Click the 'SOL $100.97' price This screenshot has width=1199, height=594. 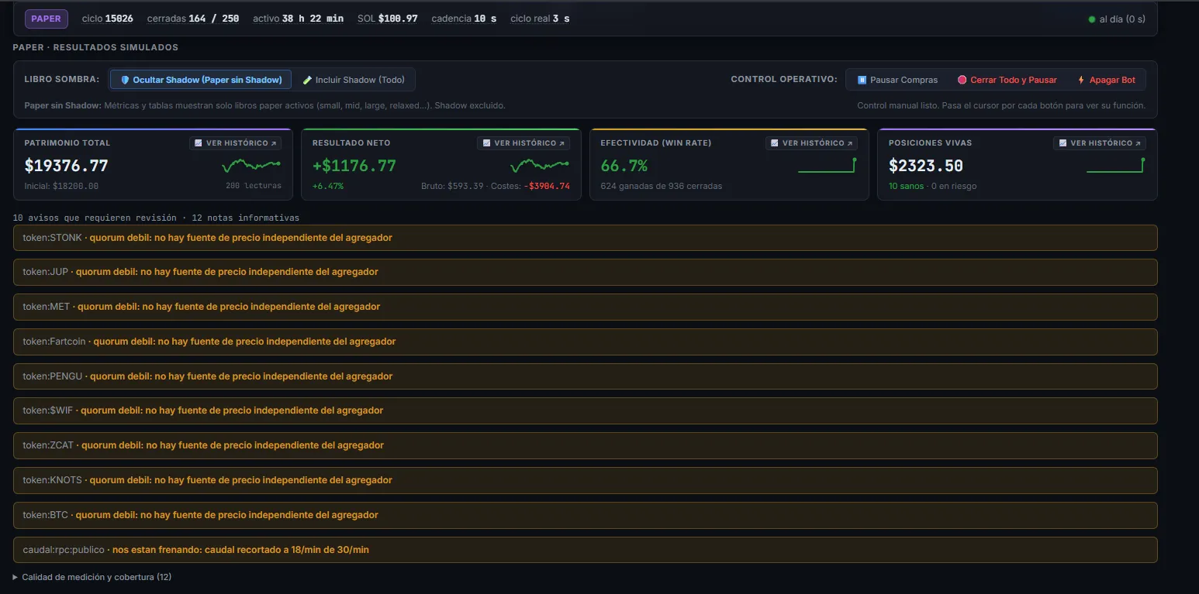[388, 19]
